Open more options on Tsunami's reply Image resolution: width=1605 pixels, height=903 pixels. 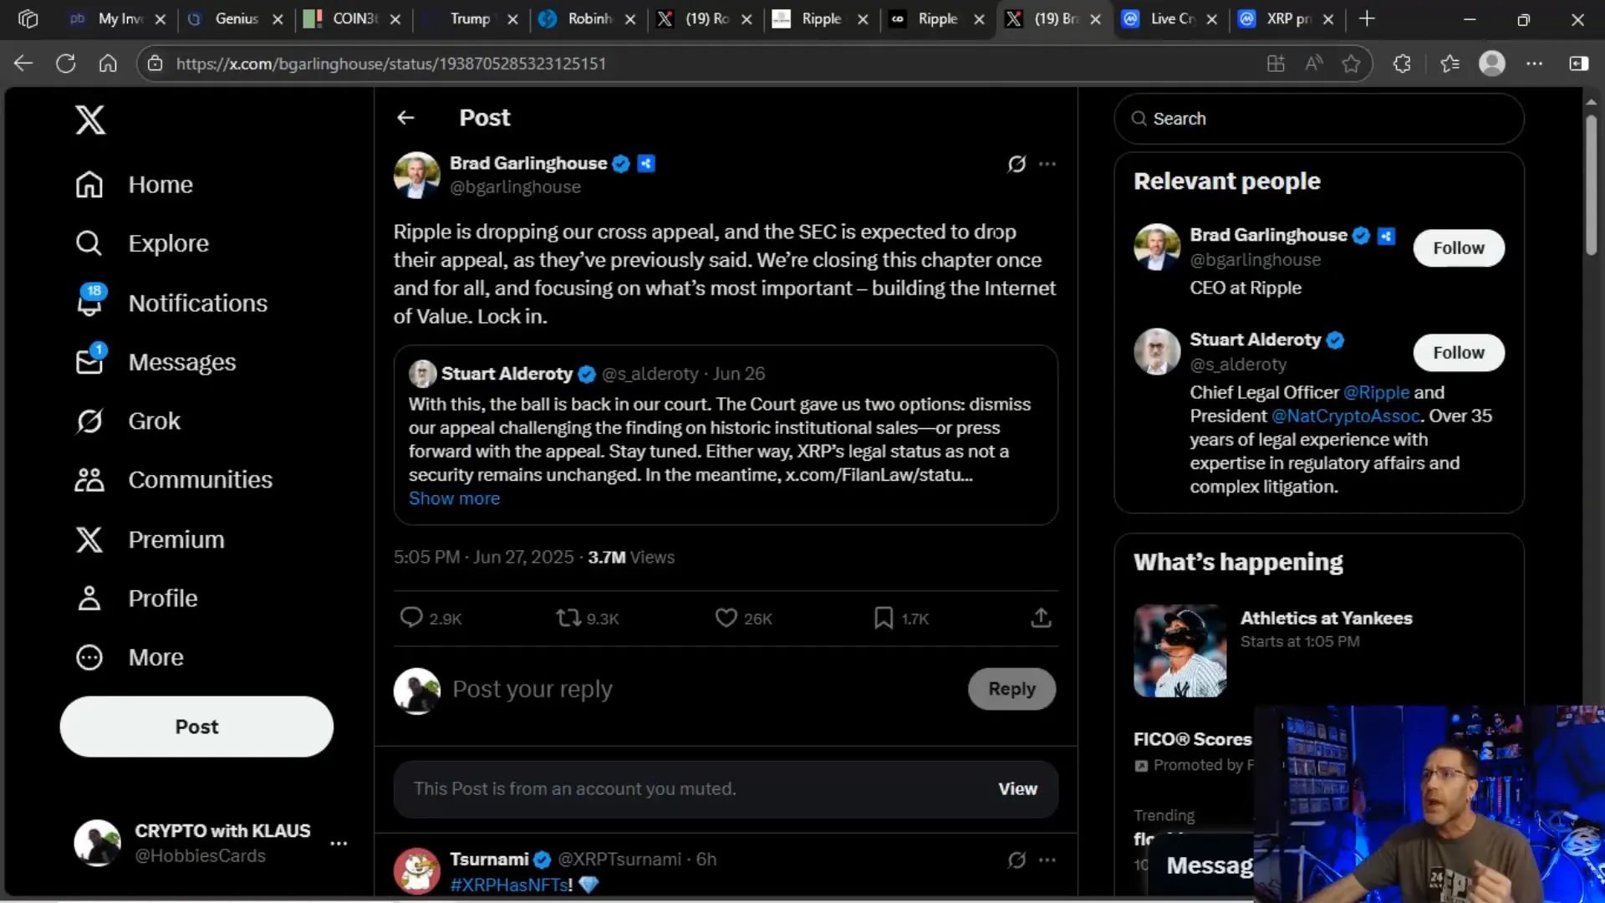[x=1047, y=860]
